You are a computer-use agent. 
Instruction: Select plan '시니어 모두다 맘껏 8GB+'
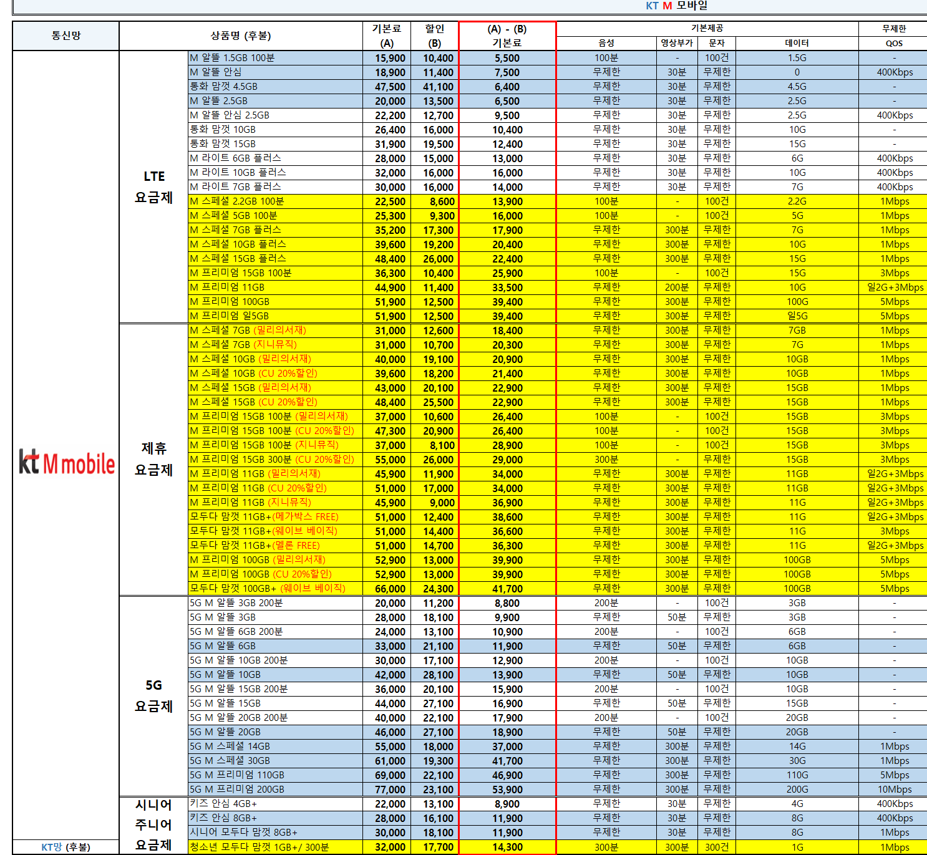click(275, 833)
